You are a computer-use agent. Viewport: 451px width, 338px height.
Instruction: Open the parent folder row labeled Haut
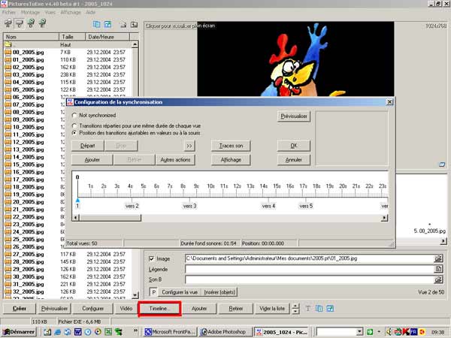pos(68,45)
